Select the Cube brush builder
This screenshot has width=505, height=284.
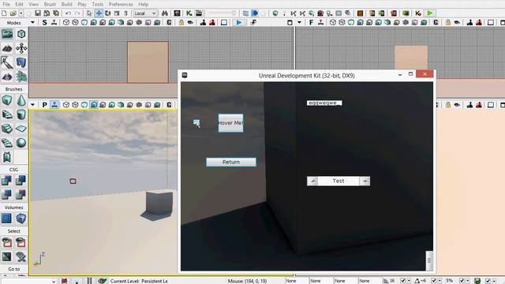[7, 100]
